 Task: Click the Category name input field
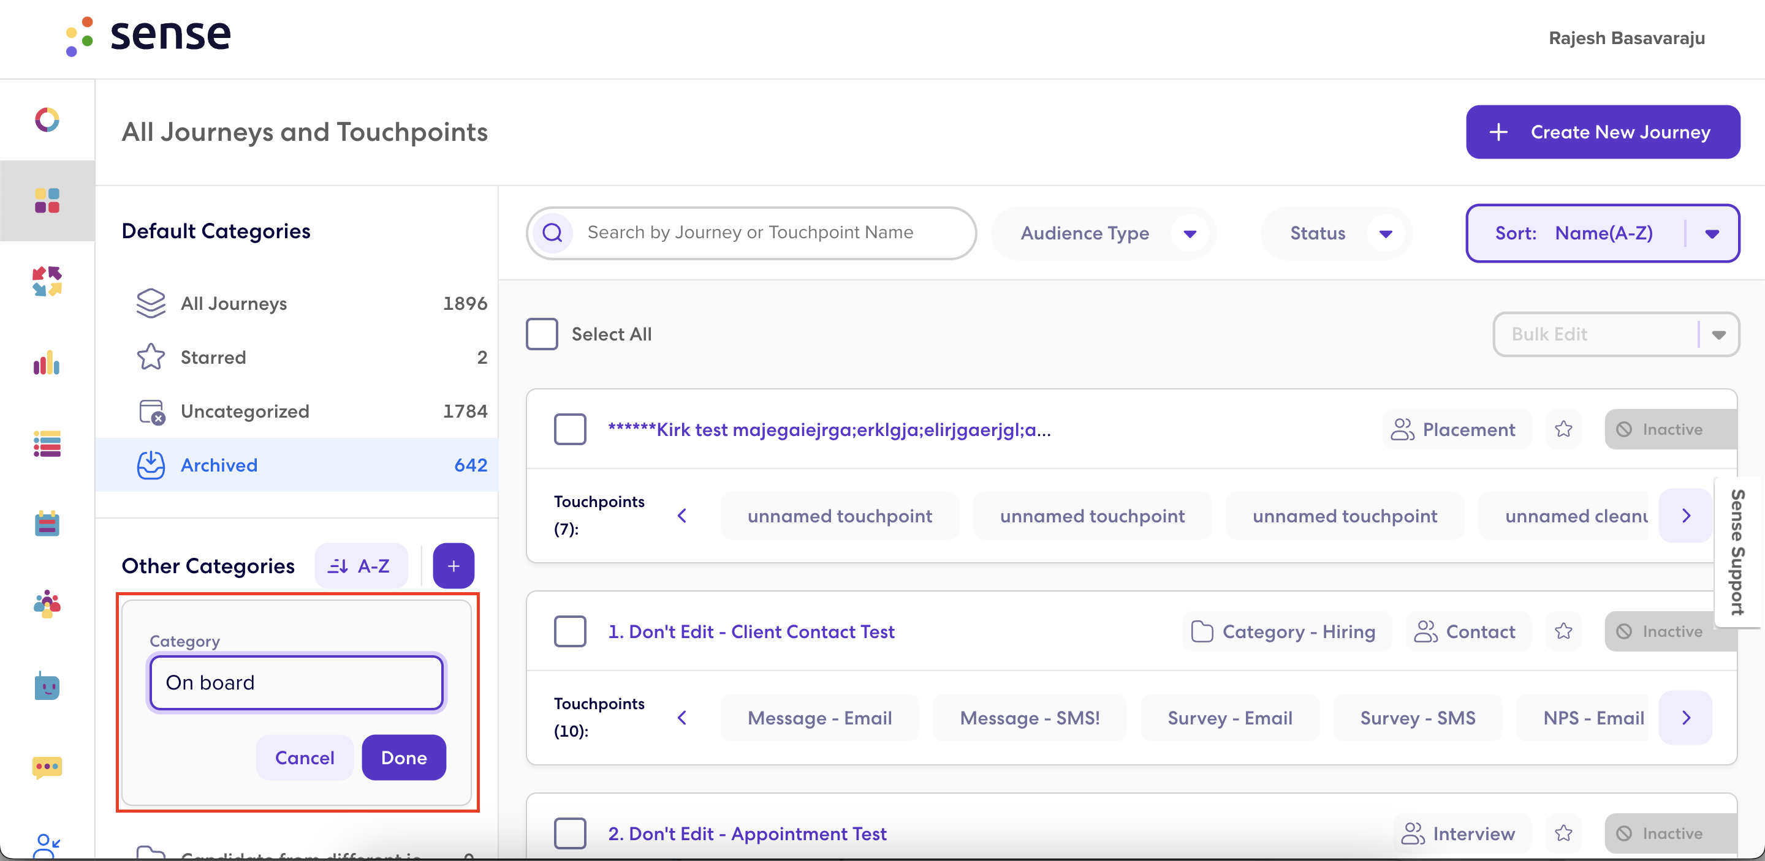click(x=296, y=682)
